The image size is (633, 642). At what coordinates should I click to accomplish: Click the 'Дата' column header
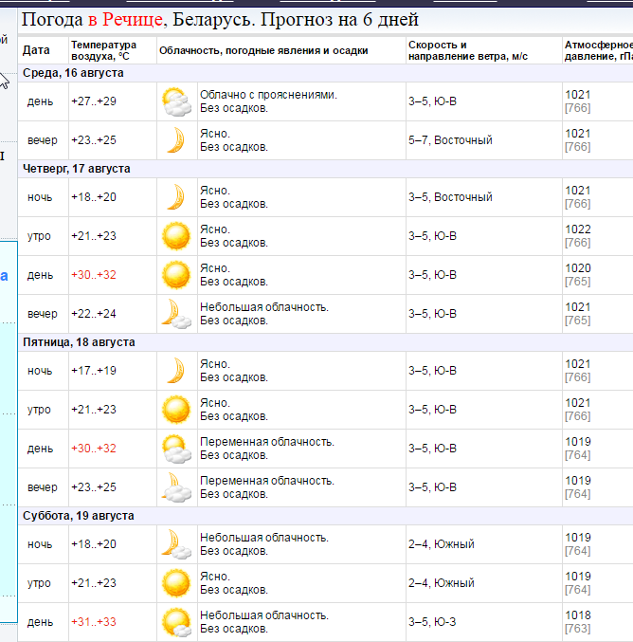pyautogui.click(x=36, y=50)
